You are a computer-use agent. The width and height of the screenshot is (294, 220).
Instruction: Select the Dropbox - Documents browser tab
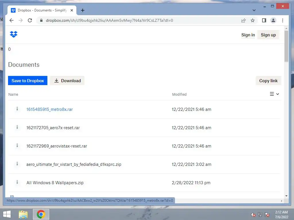click(x=42, y=11)
